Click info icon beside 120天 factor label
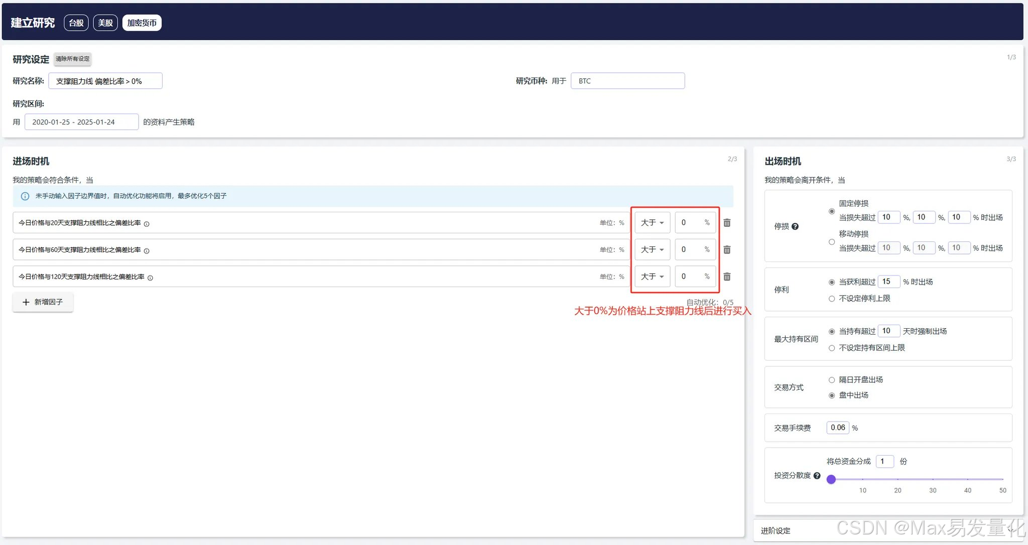Image resolution: width=1028 pixels, height=545 pixels. point(150,278)
